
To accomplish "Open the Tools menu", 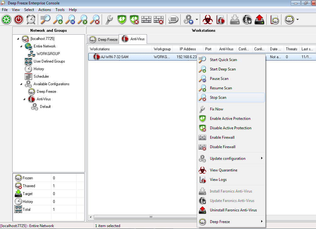I will (60, 10).
